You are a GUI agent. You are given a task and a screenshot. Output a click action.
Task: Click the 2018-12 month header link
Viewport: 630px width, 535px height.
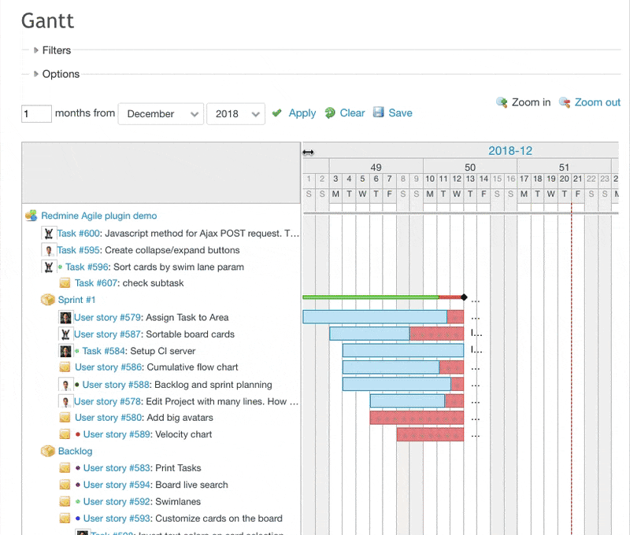tap(510, 151)
